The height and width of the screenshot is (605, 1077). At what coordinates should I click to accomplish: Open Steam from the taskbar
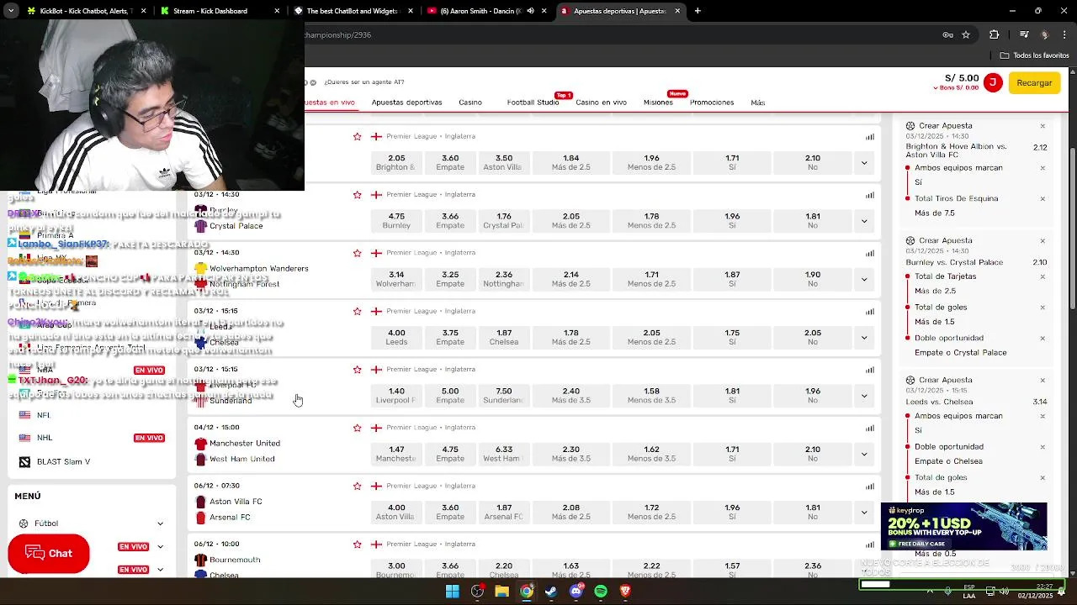550,592
